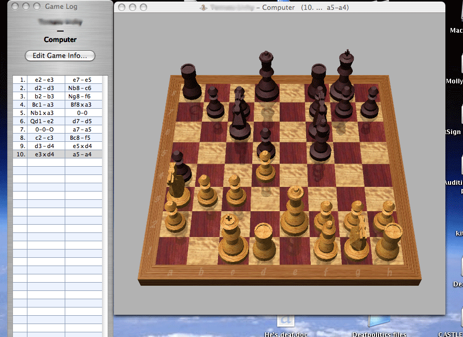This screenshot has height=337, width=463.
Task: Select the white king on c1
Action: pos(233,239)
